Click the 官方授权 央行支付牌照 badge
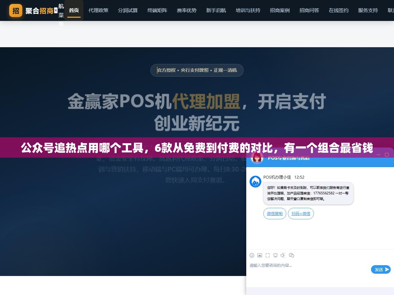This screenshot has height=295, width=394. pos(197,70)
